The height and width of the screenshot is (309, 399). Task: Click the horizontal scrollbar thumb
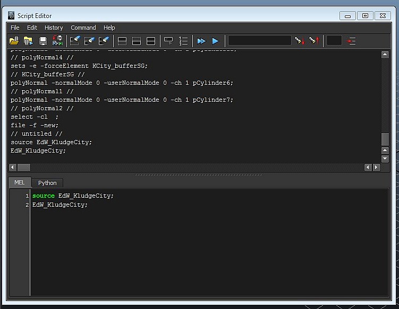point(24,167)
